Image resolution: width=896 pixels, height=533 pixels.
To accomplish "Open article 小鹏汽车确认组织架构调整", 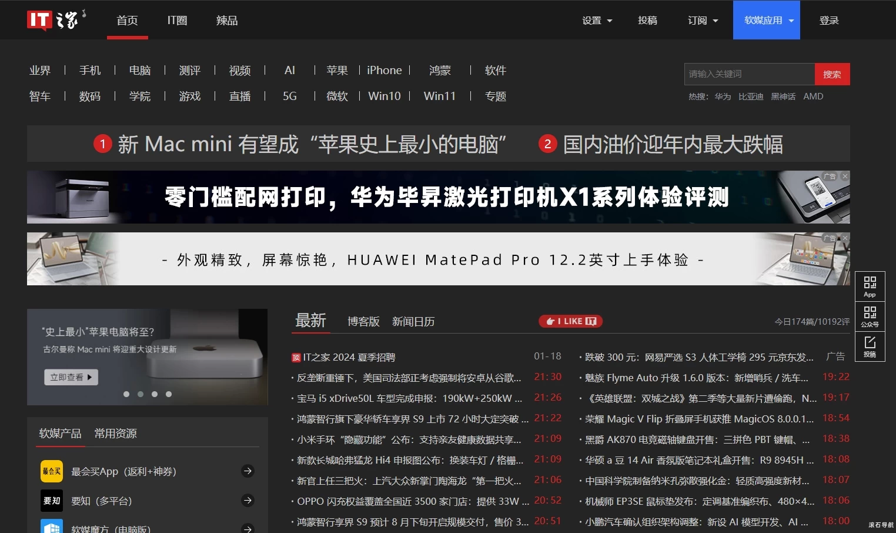I will click(x=697, y=522).
